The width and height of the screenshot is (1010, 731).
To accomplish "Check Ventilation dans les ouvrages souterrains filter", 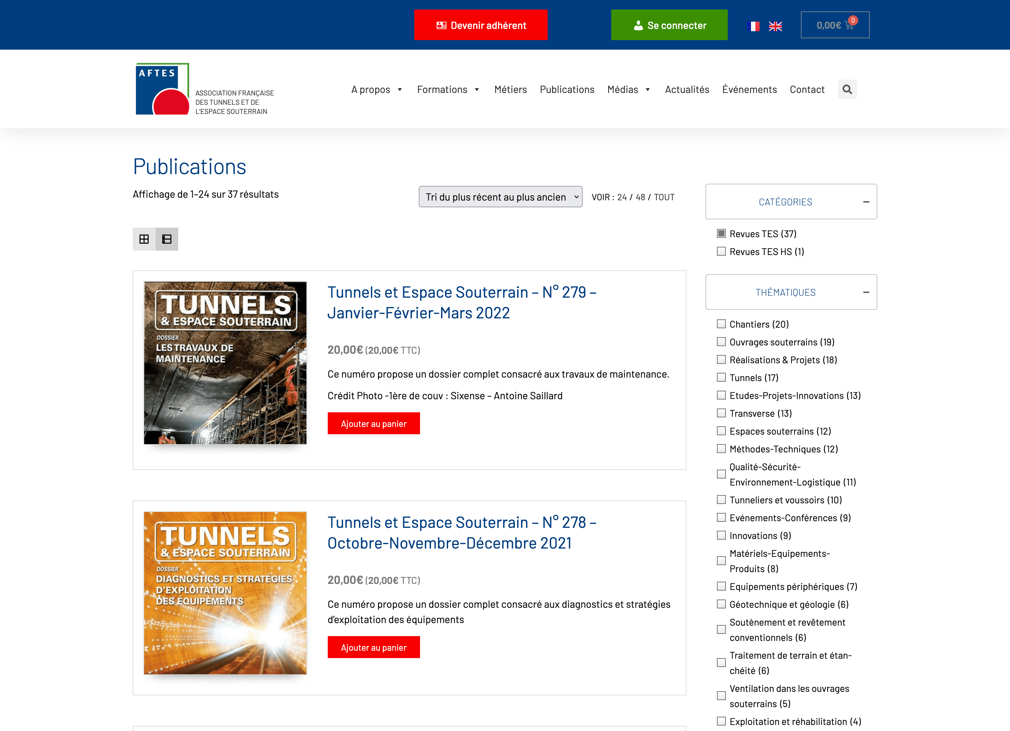I will pos(721,696).
